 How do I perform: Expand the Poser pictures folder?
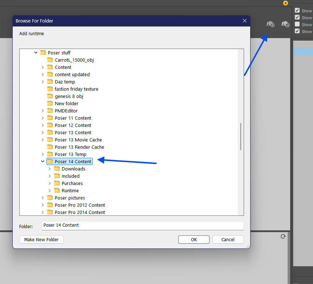[x=42, y=198]
